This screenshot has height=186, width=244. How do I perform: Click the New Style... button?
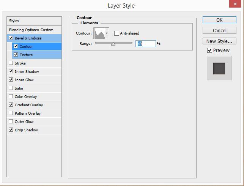point(219,41)
